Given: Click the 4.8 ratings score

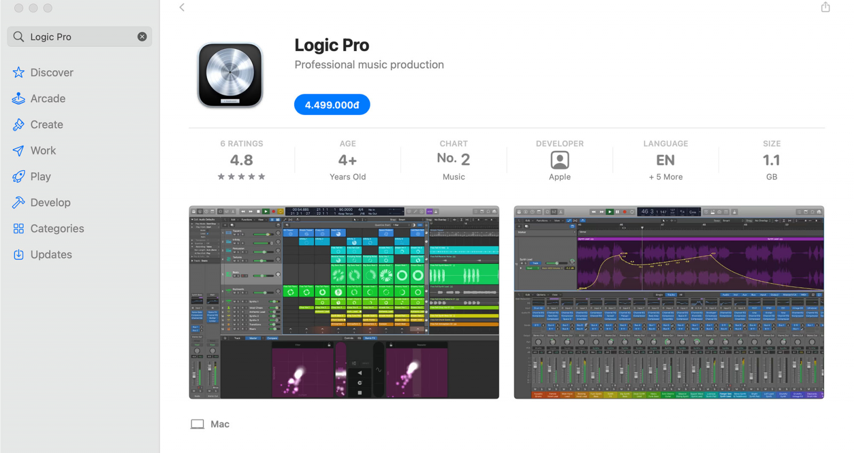Looking at the screenshot, I should tap(241, 160).
